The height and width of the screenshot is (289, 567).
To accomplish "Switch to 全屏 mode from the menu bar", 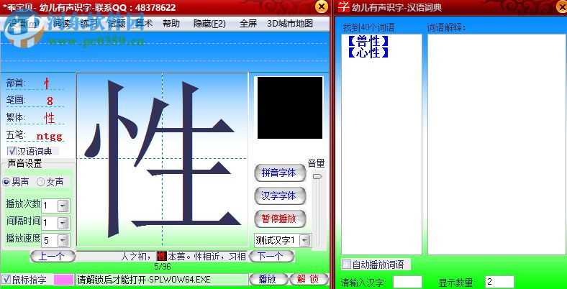I will click(248, 24).
